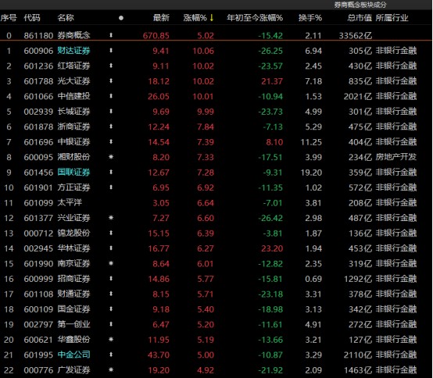Click the 代码 column header
Viewport: 433px width, 378px height.
[32, 18]
